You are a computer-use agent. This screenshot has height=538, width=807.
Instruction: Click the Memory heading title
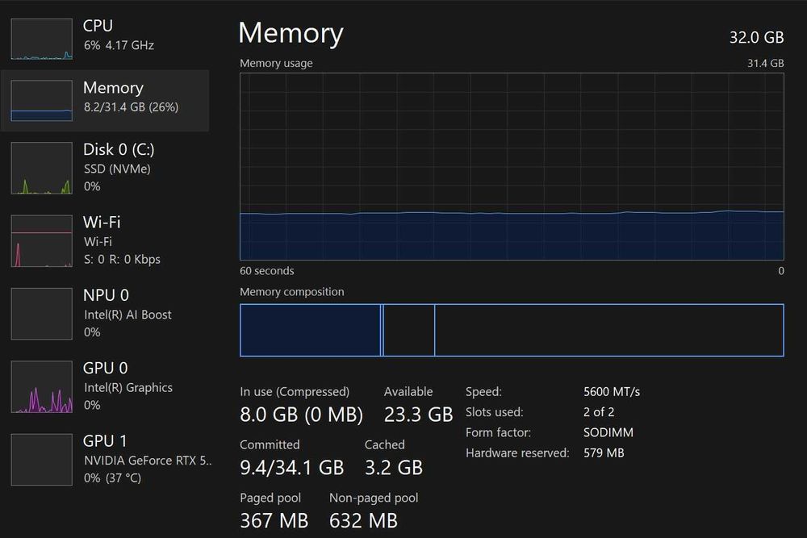tap(291, 33)
